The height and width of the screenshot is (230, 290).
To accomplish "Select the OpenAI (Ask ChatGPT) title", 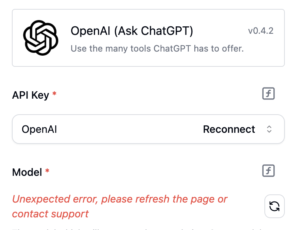I will click(x=132, y=31).
